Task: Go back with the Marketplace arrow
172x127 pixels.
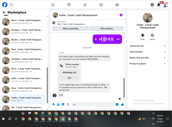Action: point(4,12)
